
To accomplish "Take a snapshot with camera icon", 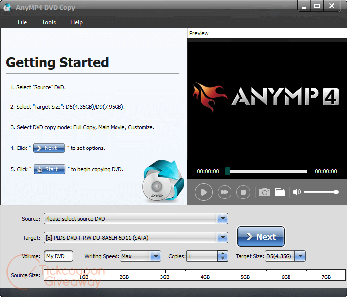I will (x=264, y=192).
